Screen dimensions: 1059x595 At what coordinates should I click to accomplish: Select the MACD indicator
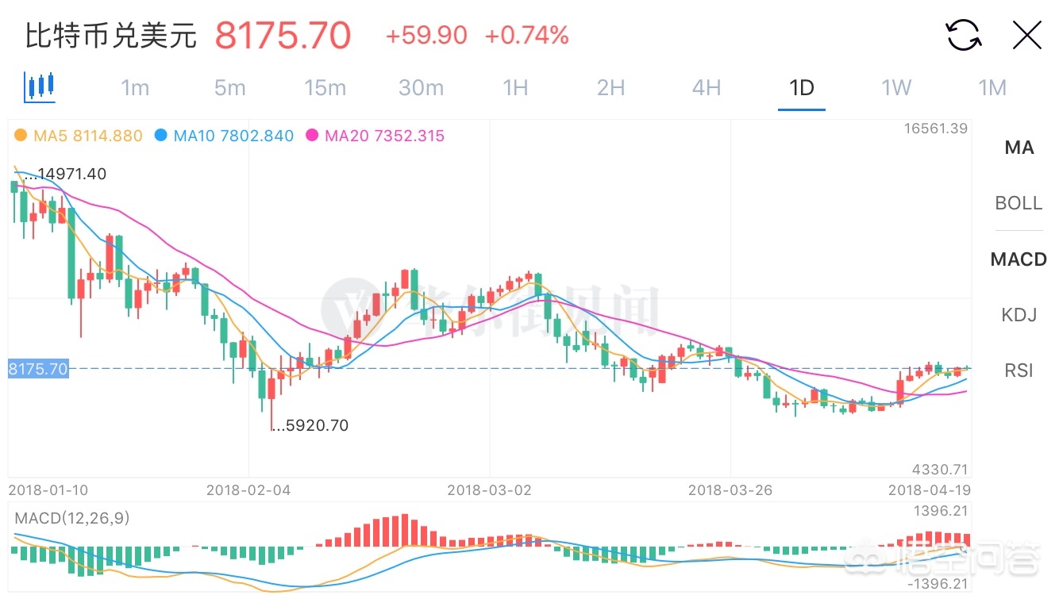pyautogui.click(x=1019, y=259)
